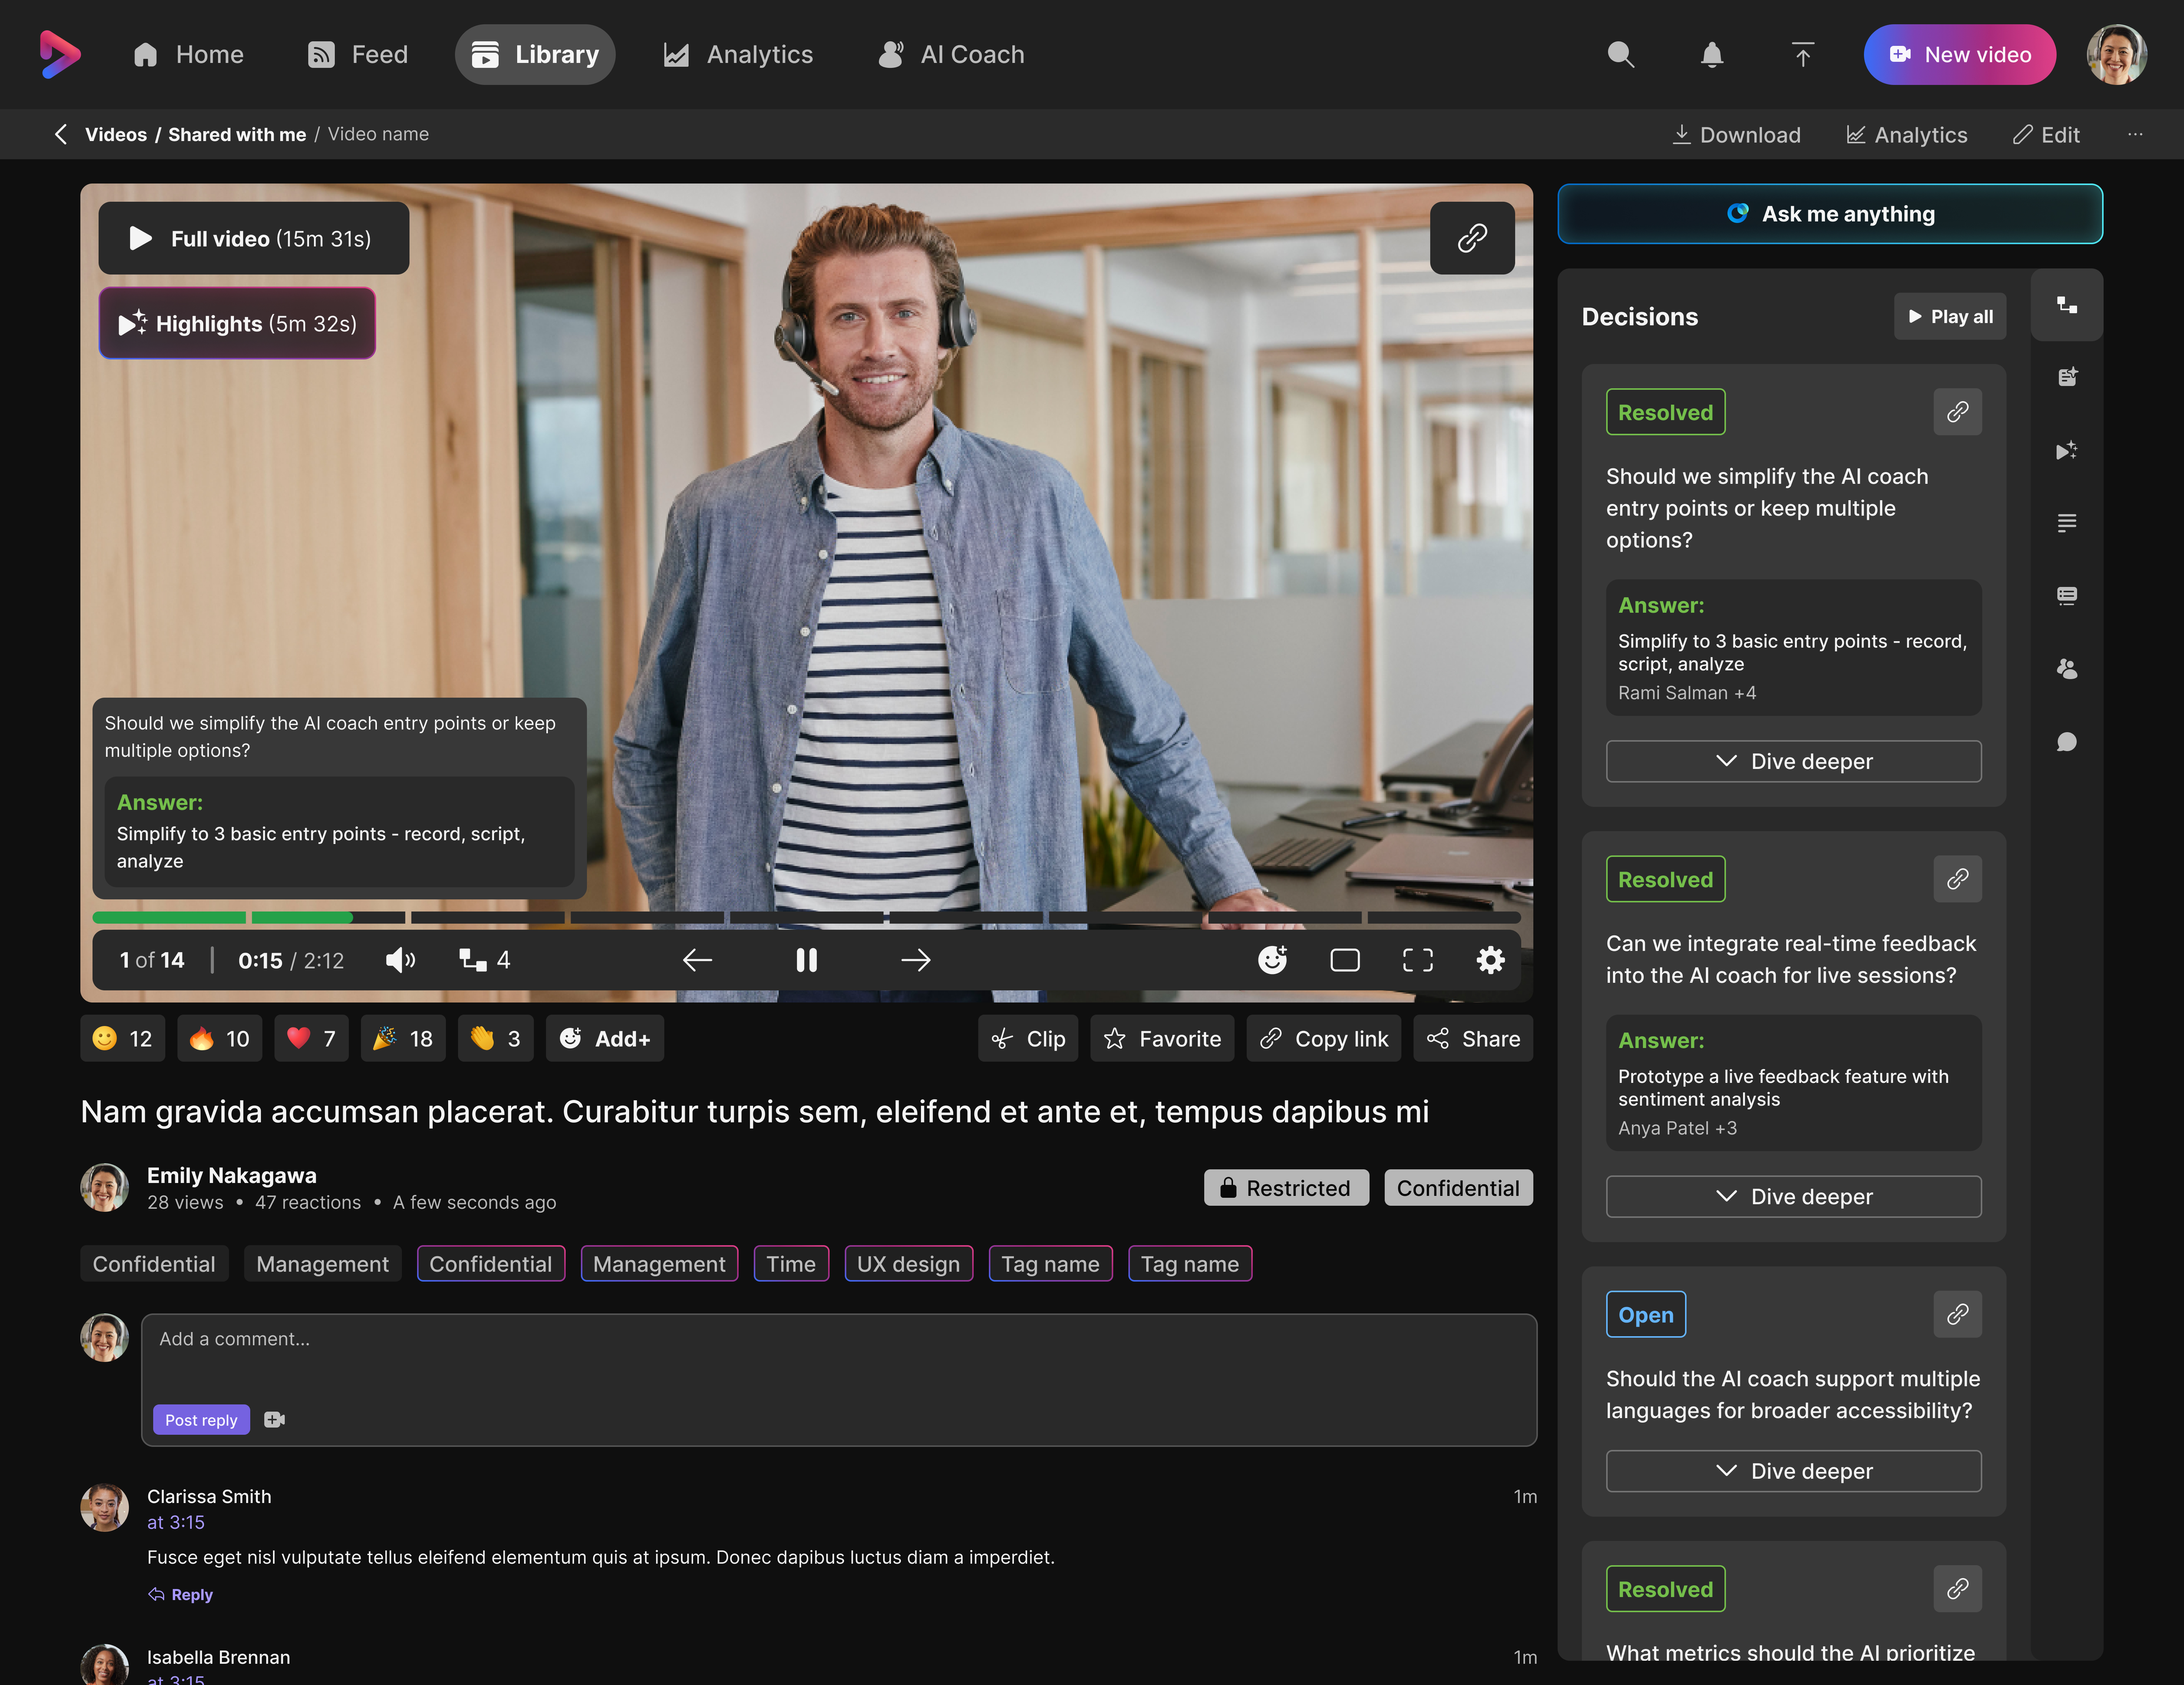
Task: Go to Shared with me breadcrumb
Action: click(237, 134)
